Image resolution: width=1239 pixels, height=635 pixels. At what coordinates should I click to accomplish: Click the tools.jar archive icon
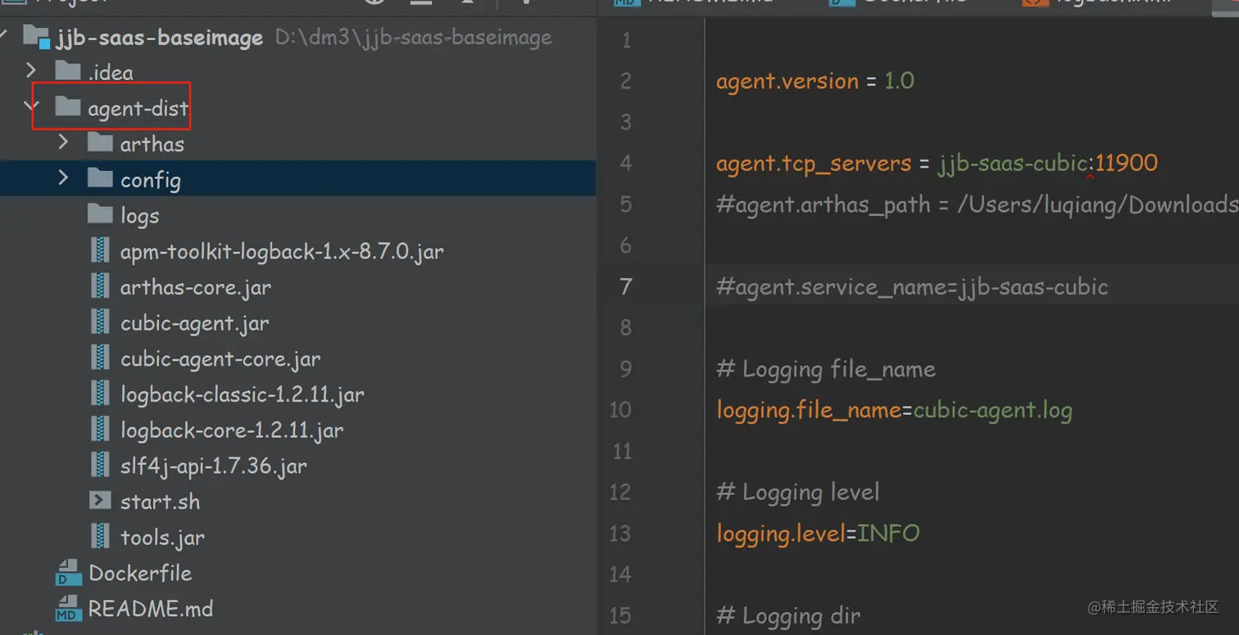[100, 538]
